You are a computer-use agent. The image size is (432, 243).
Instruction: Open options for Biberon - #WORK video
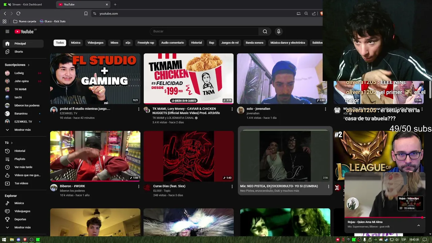coord(138,186)
